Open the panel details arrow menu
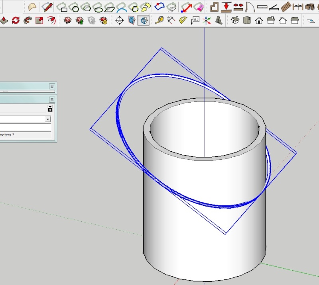This screenshot has width=319, height=285. click(x=50, y=109)
